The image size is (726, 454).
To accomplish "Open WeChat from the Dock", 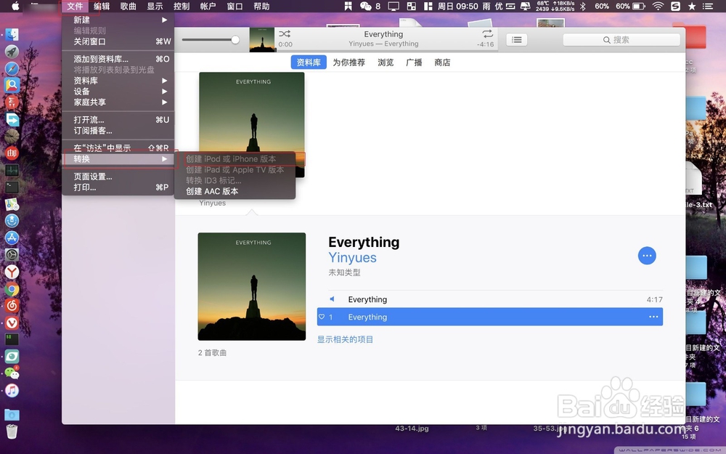I will [x=12, y=373].
